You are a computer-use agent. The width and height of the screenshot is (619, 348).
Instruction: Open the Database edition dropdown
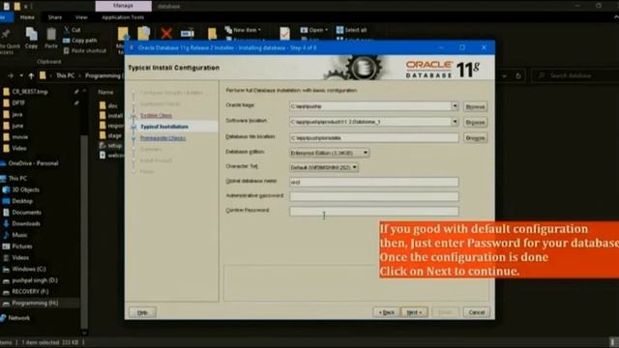coord(329,153)
